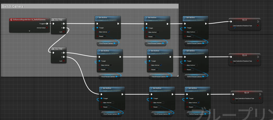
Task: Click exec input pin of bottom-row first Set Active
Action: (102, 94)
